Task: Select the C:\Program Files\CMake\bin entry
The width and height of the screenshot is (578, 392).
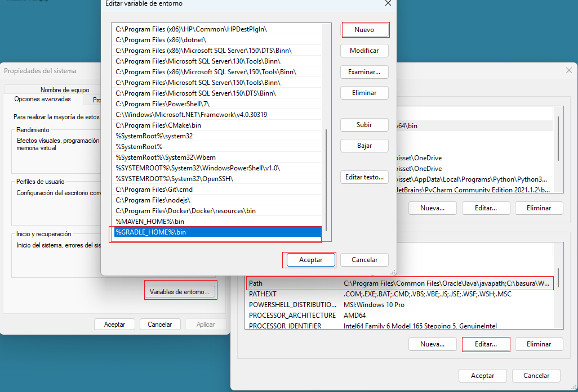Action: [x=158, y=125]
